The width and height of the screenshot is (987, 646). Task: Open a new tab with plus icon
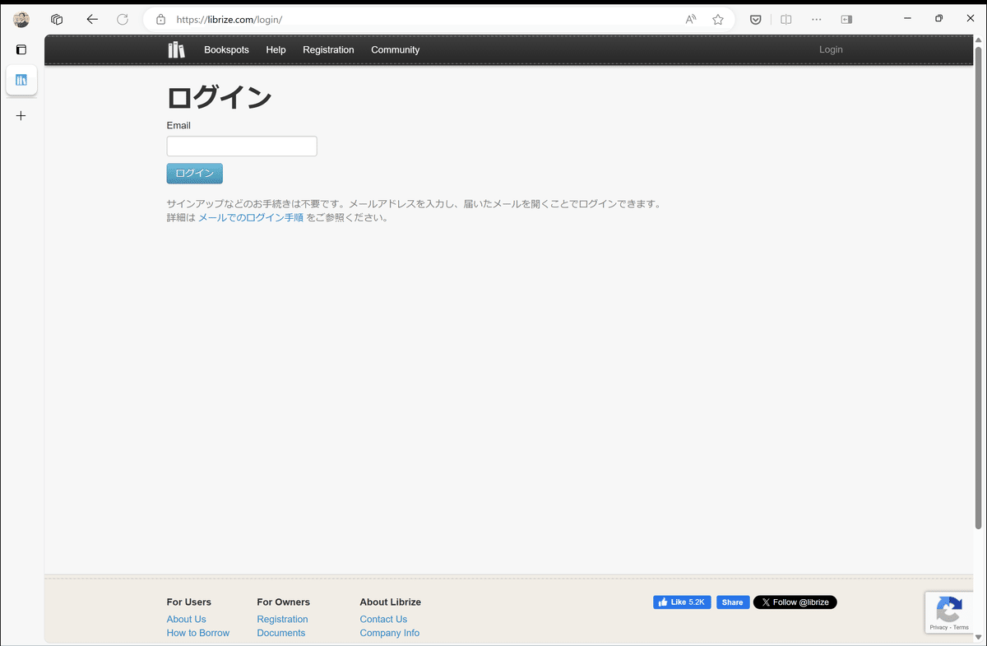21,116
